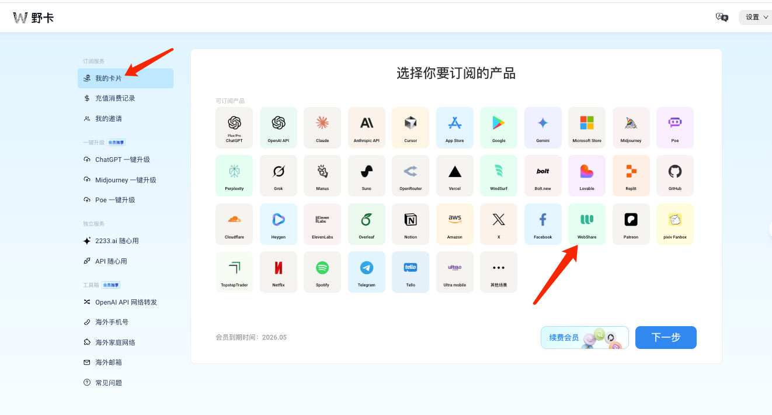
Task: Pick the Perplexity tile
Action: tap(234, 175)
